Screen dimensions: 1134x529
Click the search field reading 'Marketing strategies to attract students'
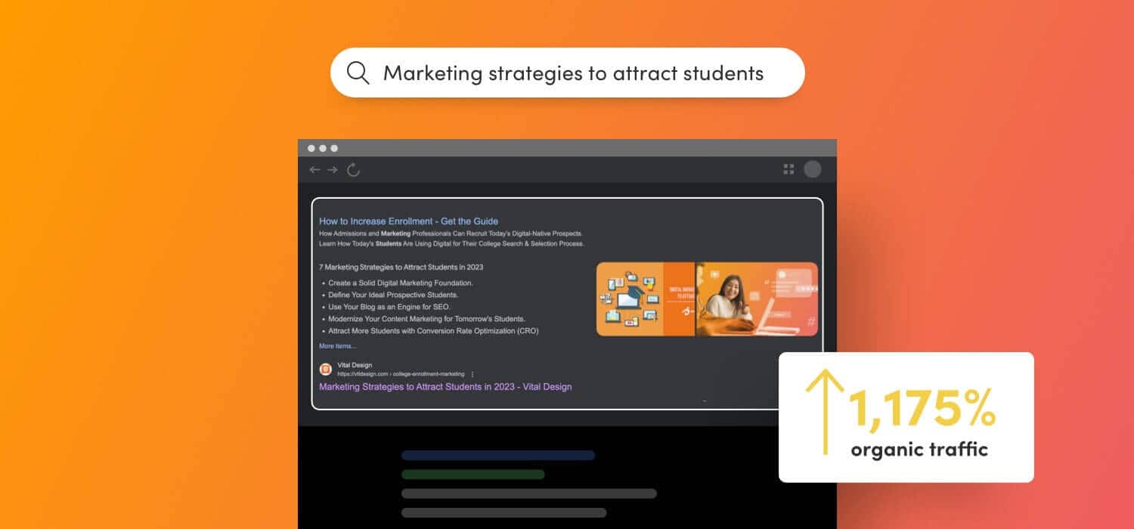pyautogui.click(x=567, y=73)
